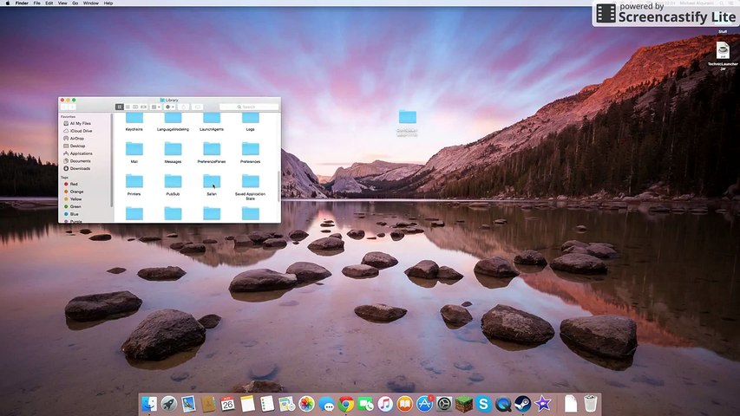Viewport: 740px width, 416px height.
Task: Open the Minecraft icon in the Dock
Action: 464,404
